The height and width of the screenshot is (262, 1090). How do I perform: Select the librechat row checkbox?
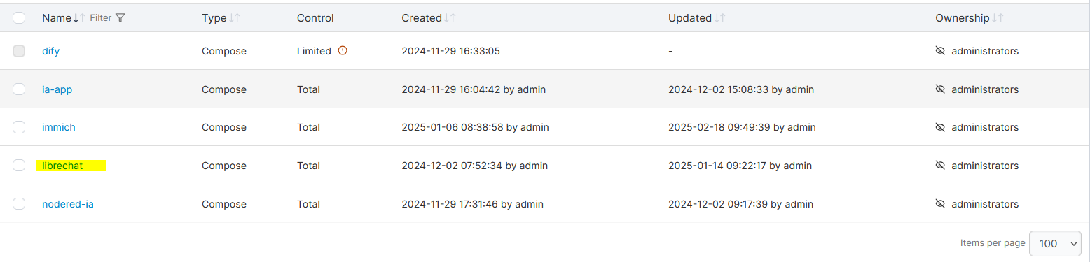(x=19, y=166)
